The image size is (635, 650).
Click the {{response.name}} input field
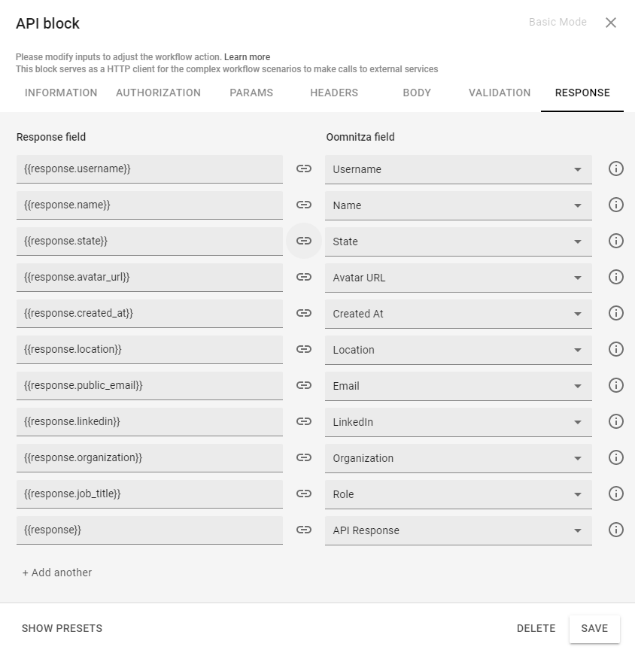(149, 205)
